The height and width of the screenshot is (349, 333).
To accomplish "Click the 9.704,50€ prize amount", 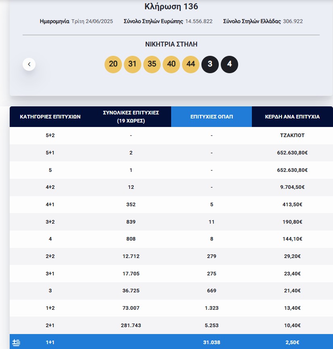I will coord(292,187).
